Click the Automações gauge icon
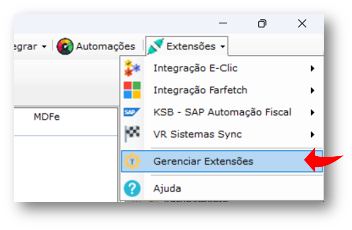 click(65, 46)
